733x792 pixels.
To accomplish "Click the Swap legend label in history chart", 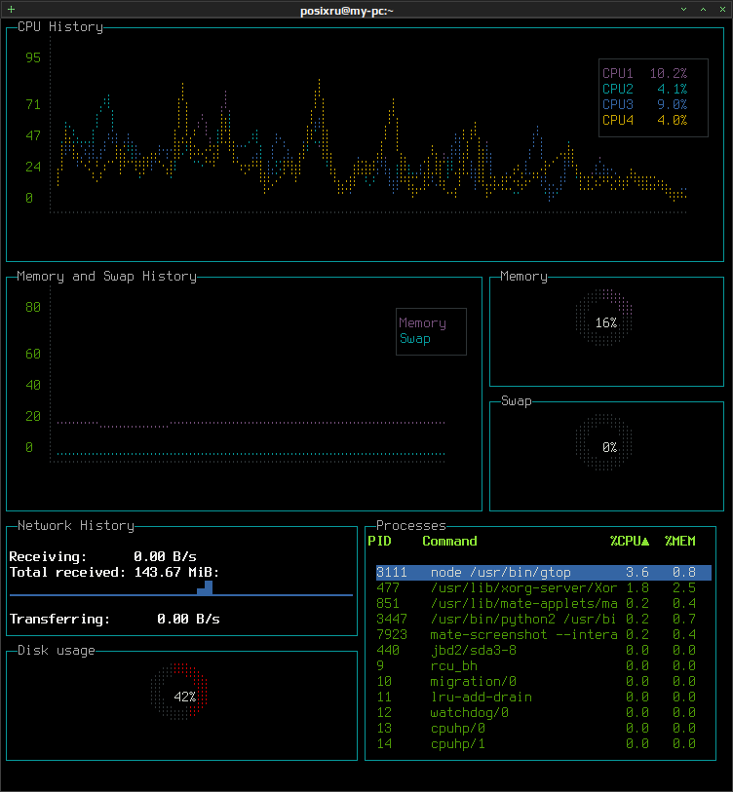I will click(x=415, y=339).
